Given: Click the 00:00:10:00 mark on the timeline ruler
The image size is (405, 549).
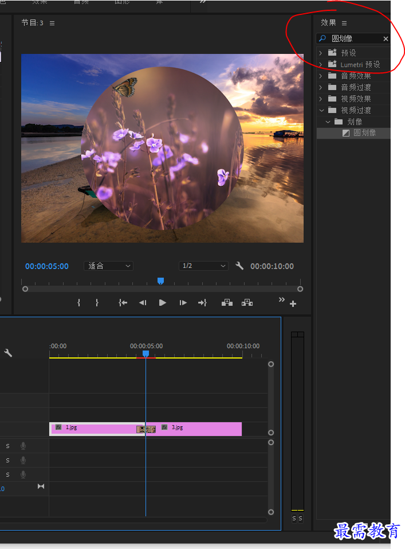Looking at the screenshot, I should [x=243, y=346].
